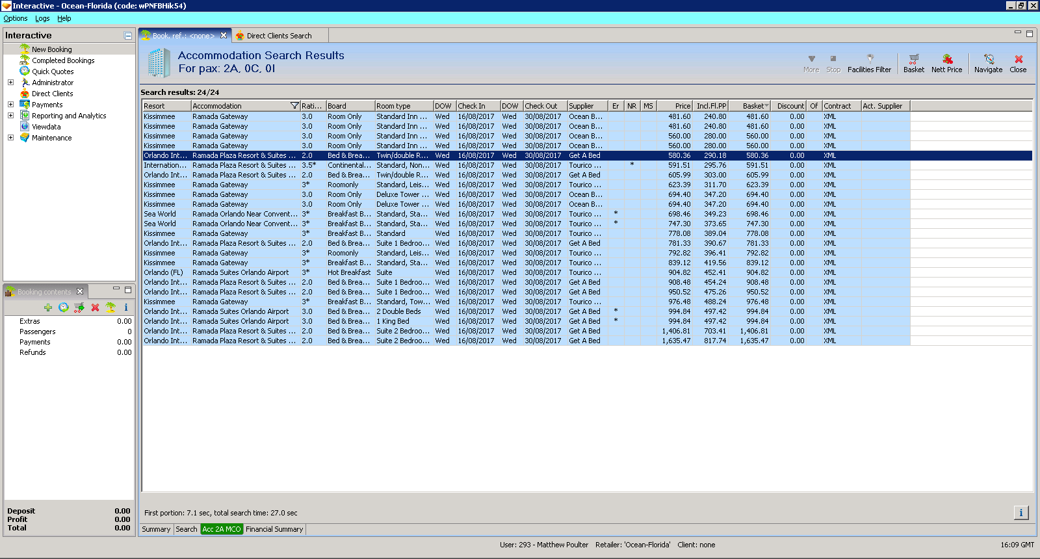Screen dimensions: 1040x559
Task: Sort by the Price column header
Action: click(675, 105)
